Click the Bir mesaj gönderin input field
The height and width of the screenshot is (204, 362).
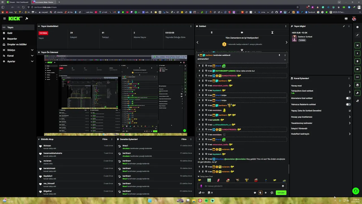pos(242,186)
